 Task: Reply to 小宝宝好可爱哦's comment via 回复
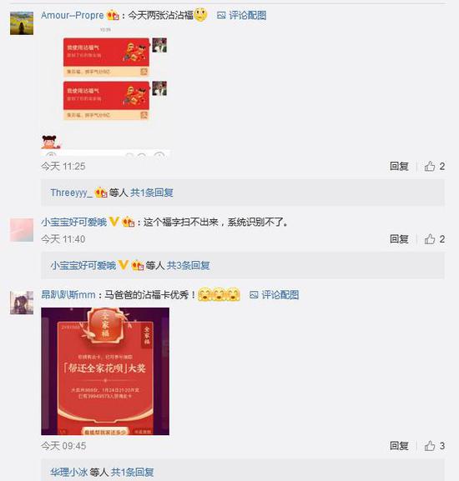(x=399, y=239)
